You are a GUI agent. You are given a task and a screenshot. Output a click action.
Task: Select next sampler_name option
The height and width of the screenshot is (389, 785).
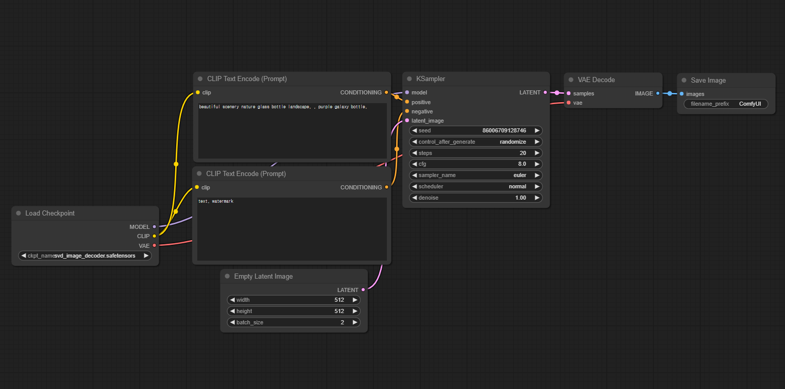pyautogui.click(x=537, y=175)
